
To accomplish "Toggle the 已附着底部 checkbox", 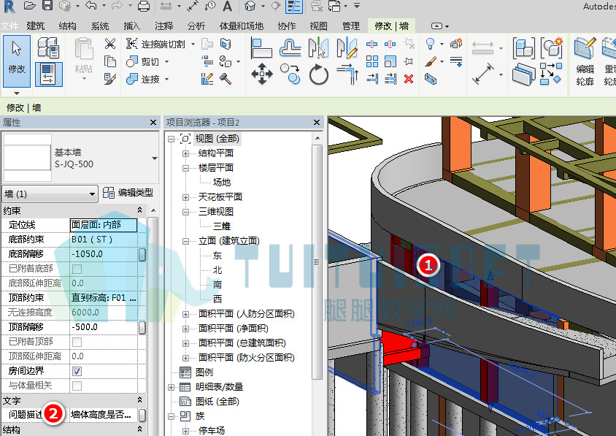I will 77,269.
